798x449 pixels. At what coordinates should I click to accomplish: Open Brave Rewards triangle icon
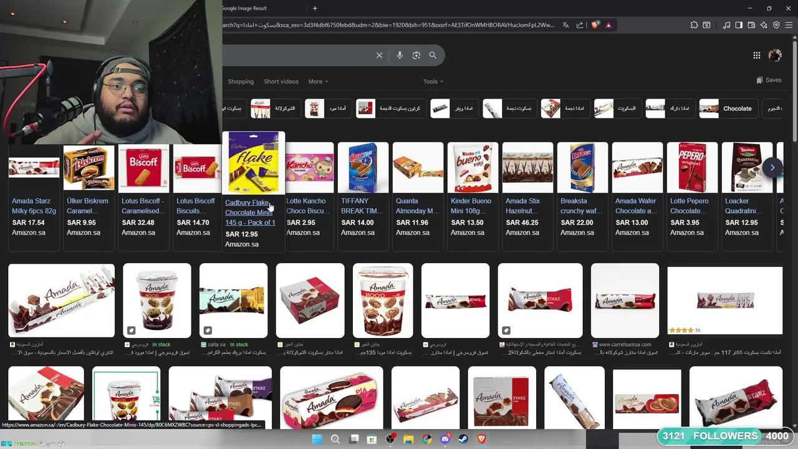tap(608, 25)
